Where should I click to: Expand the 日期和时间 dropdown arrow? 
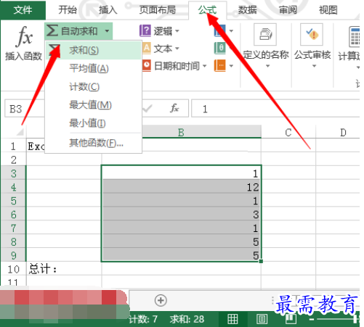tap(205, 66)
